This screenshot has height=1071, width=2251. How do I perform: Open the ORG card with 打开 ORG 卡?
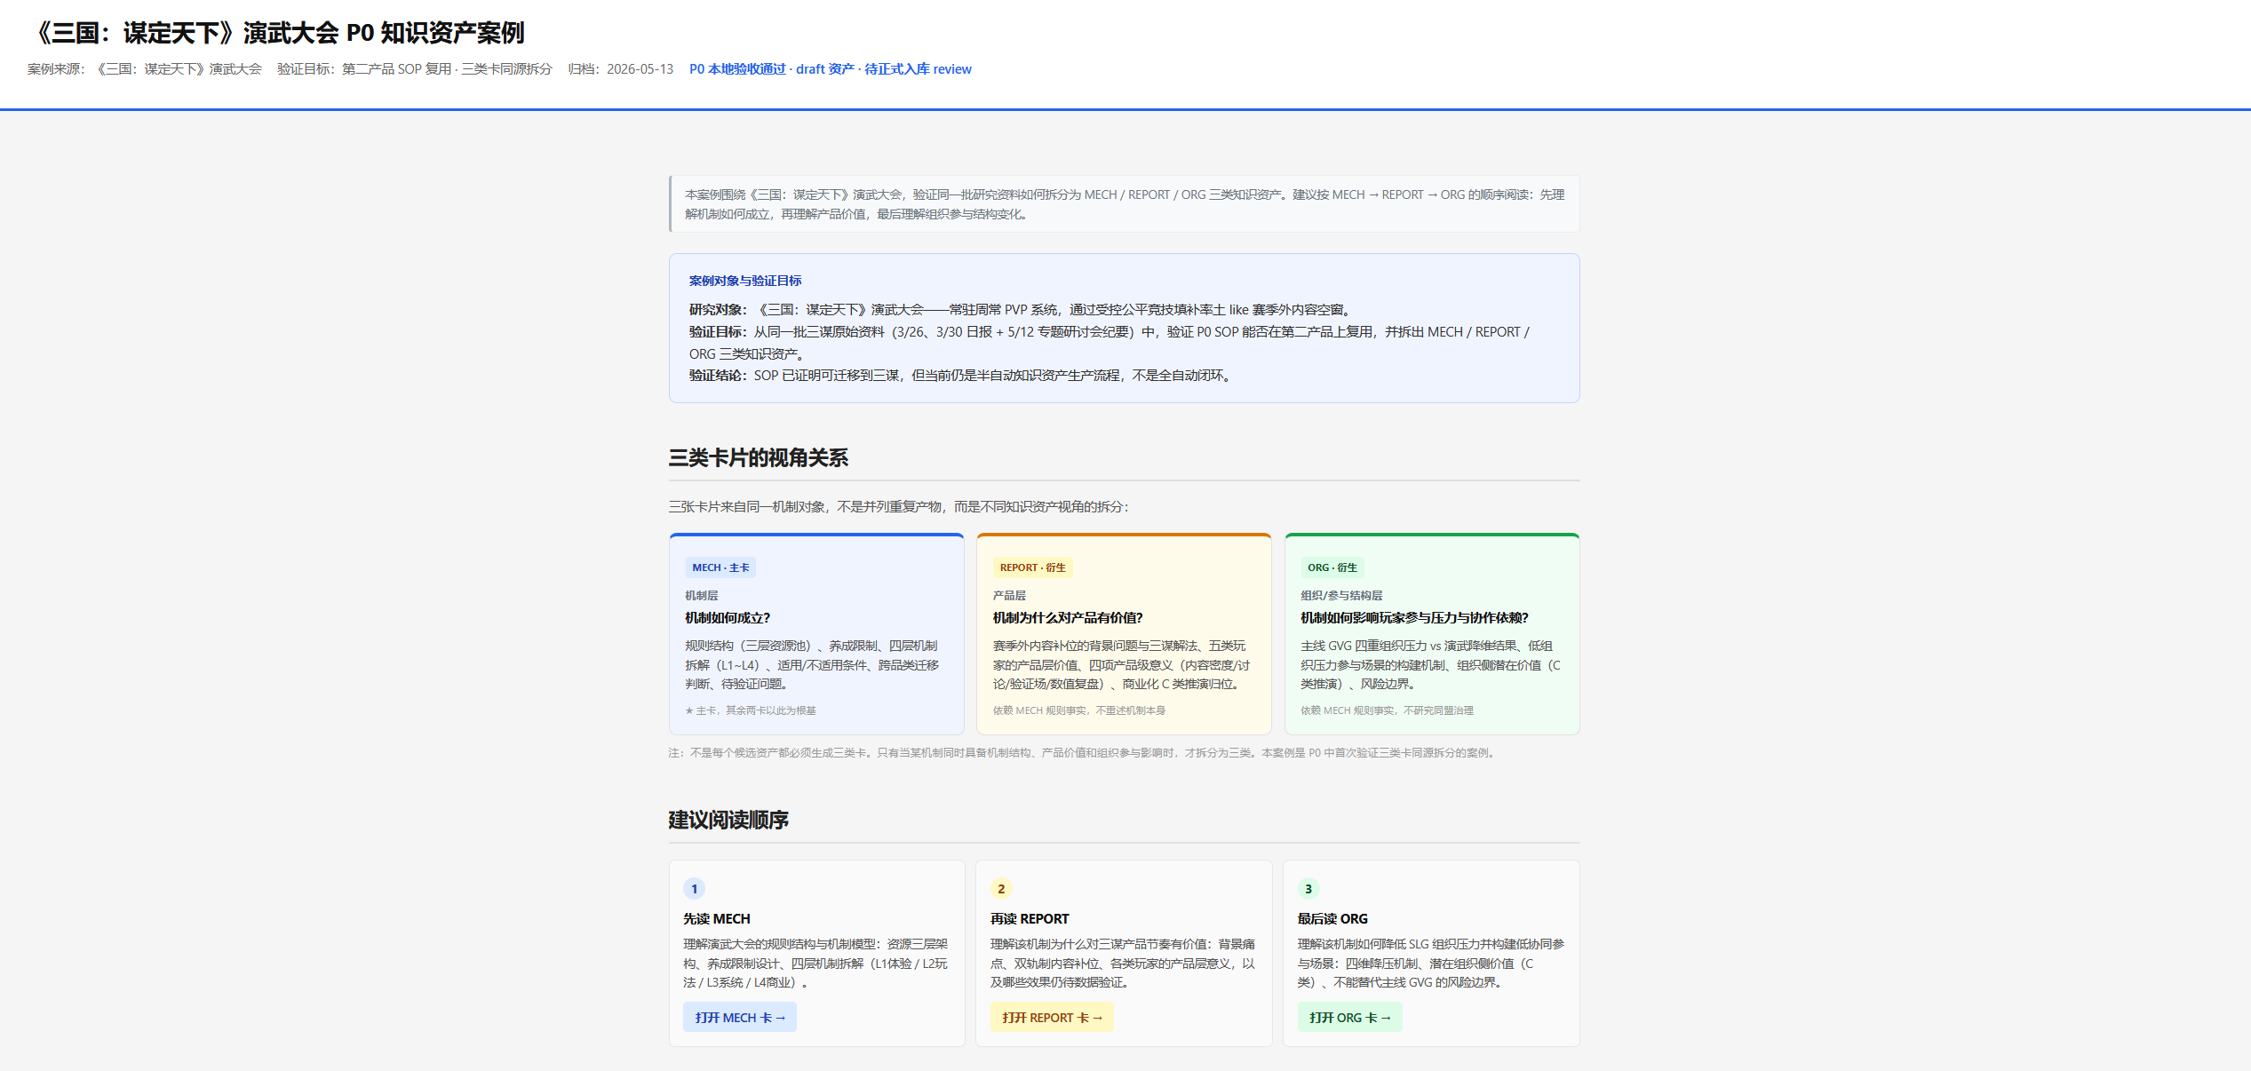point(1350,1018)
